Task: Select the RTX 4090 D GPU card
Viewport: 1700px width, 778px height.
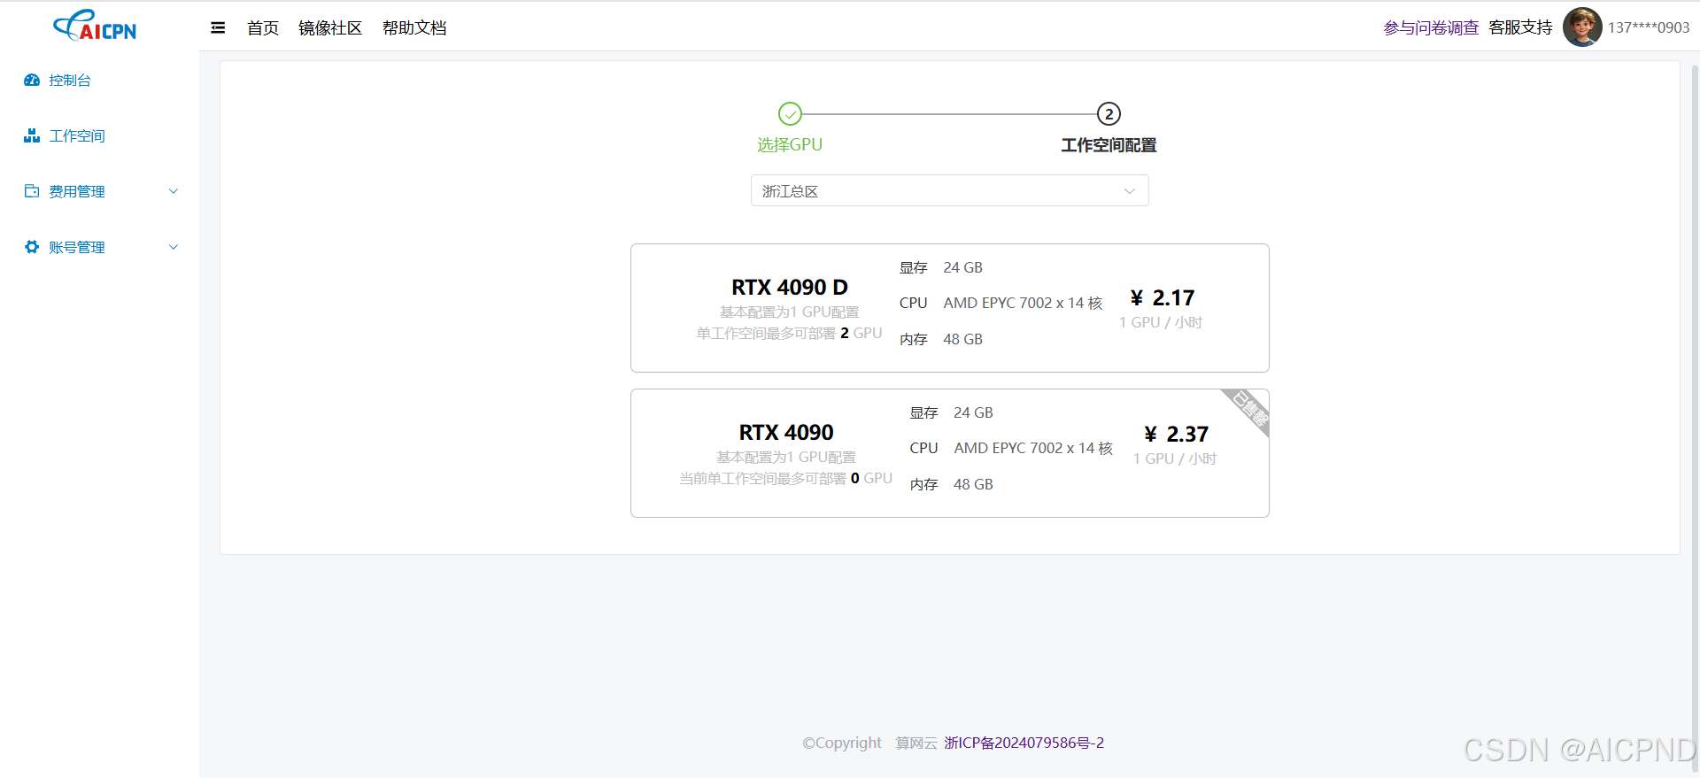Action: [949, 308]
